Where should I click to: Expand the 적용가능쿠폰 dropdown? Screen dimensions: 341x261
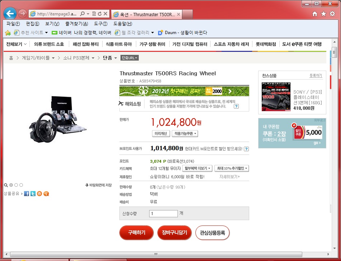(185, 133)
